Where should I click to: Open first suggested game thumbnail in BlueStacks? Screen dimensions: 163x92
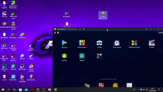pyautogui.click(x=87, y=85)
